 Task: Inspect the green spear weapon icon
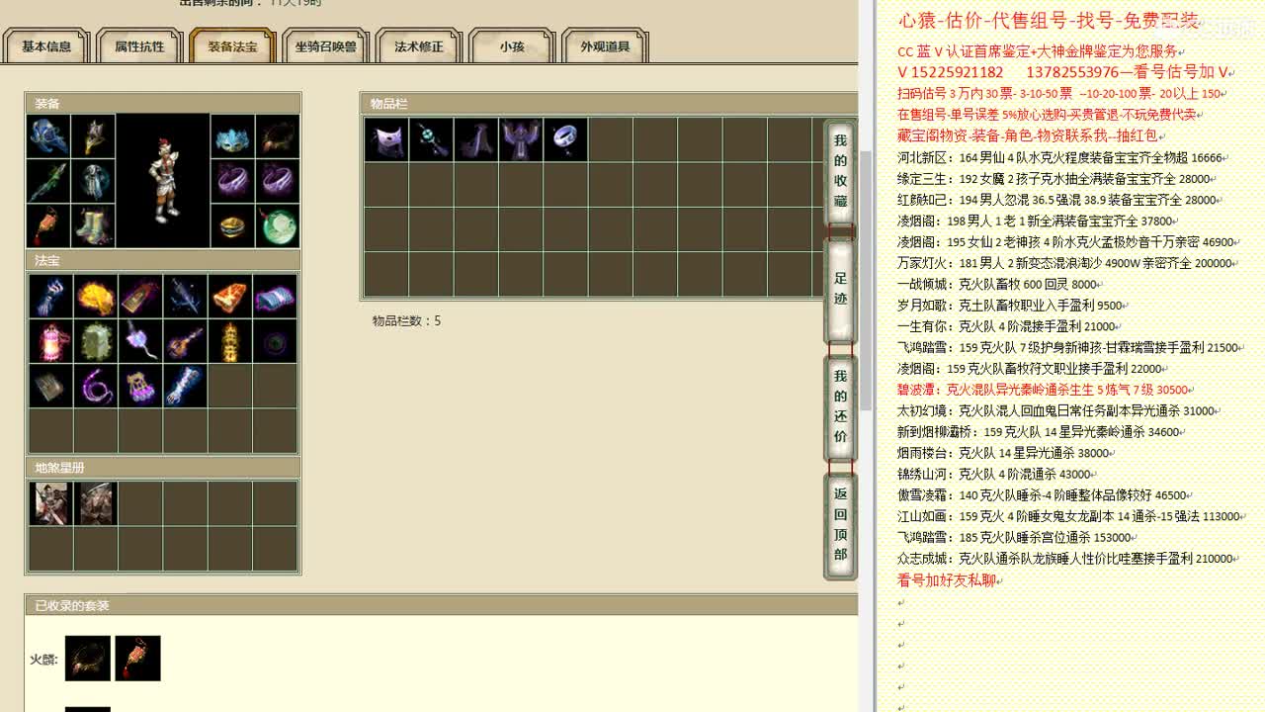[x=48, y=181]
